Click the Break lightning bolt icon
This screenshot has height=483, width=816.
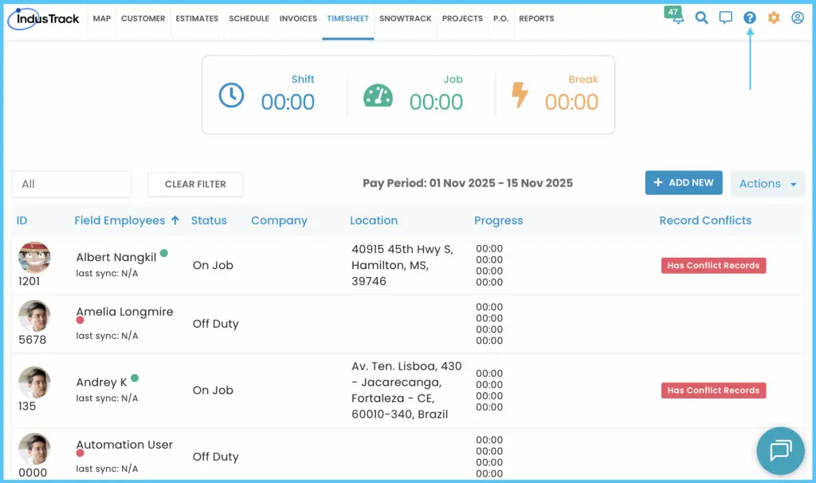520,95
